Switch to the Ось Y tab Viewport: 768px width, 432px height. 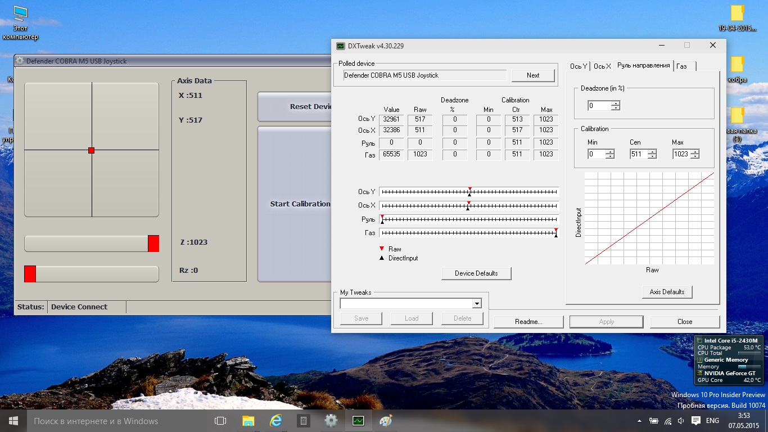click(x=579, y=66)
